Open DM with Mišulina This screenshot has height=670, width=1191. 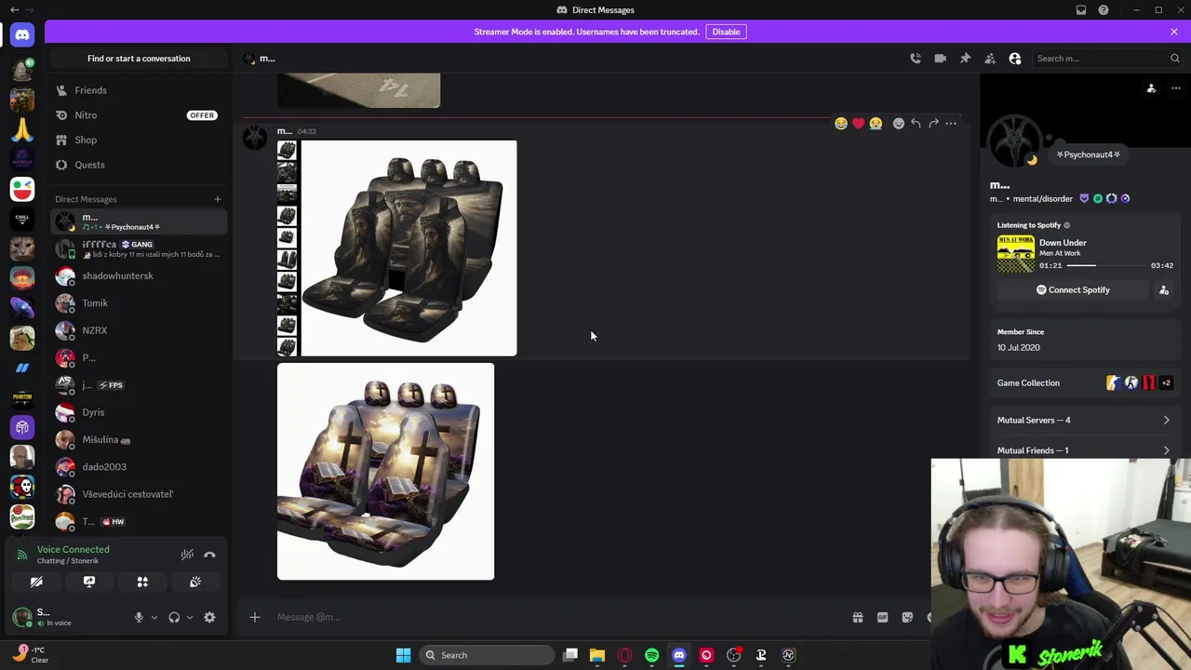[139, 439]
